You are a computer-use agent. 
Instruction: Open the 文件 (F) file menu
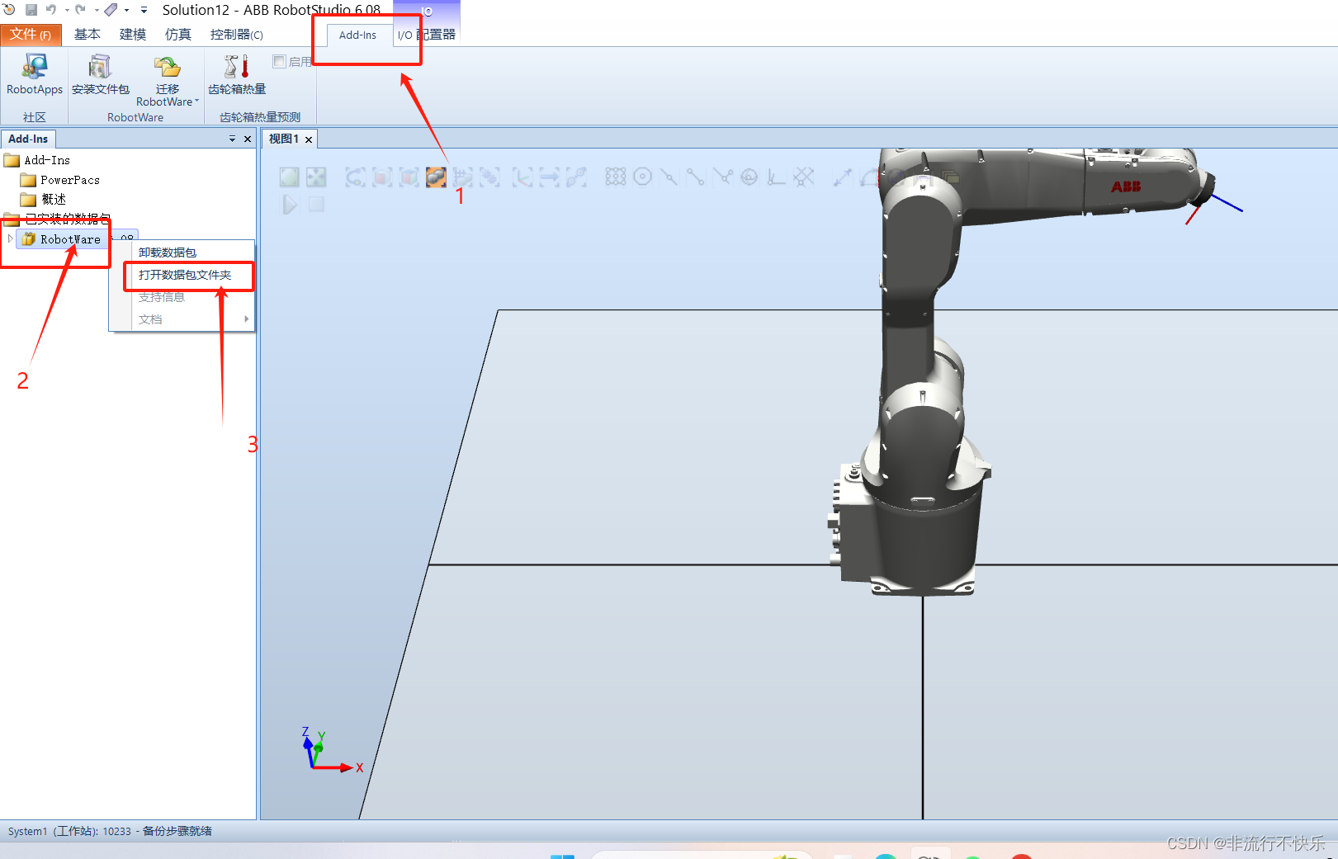pyautogui.click(x=31, y=35)
